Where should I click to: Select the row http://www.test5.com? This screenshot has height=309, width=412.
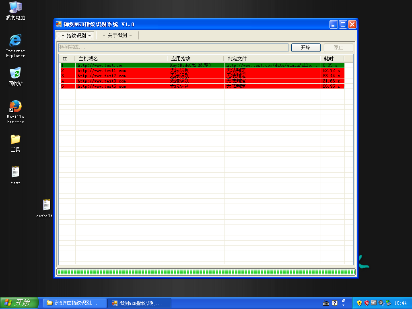tap(202, 86)
